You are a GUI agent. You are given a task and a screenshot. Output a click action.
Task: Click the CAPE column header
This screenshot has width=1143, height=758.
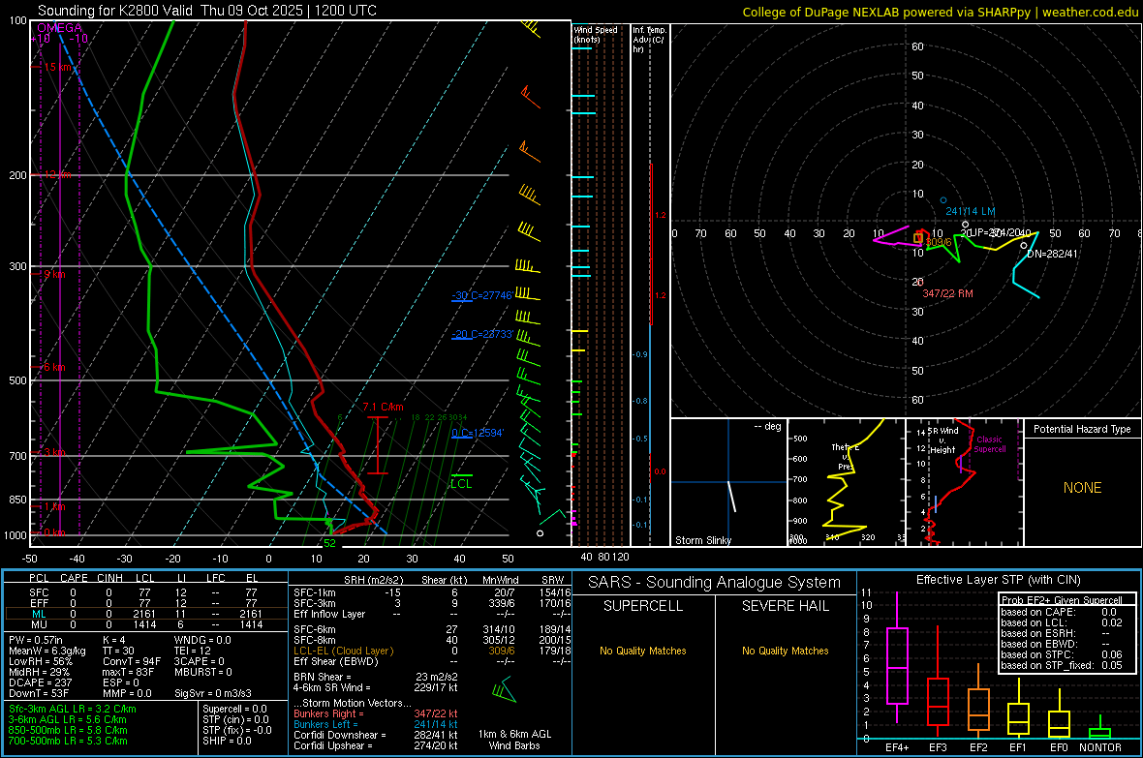[x=74, y=578]
